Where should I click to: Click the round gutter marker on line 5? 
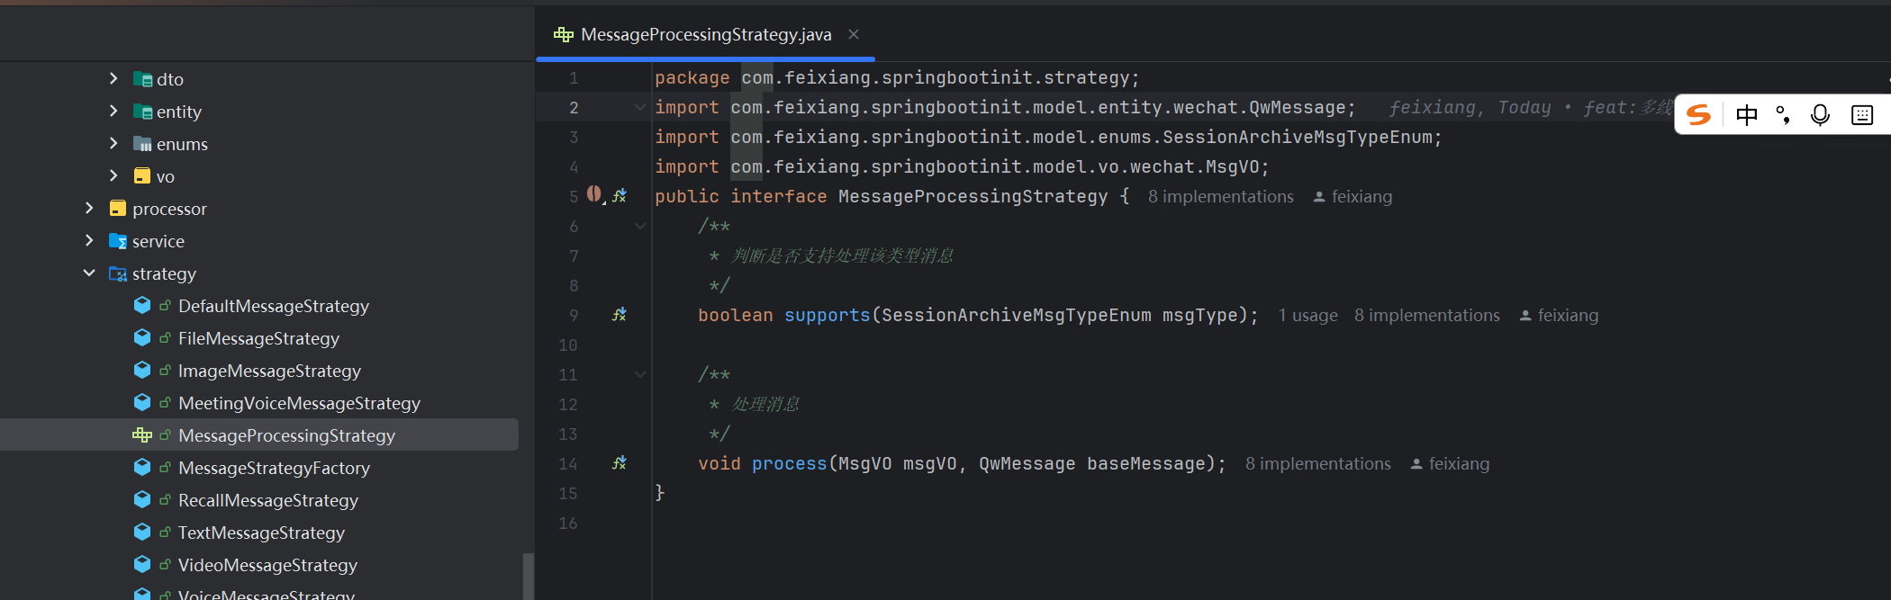pos(594,194)
